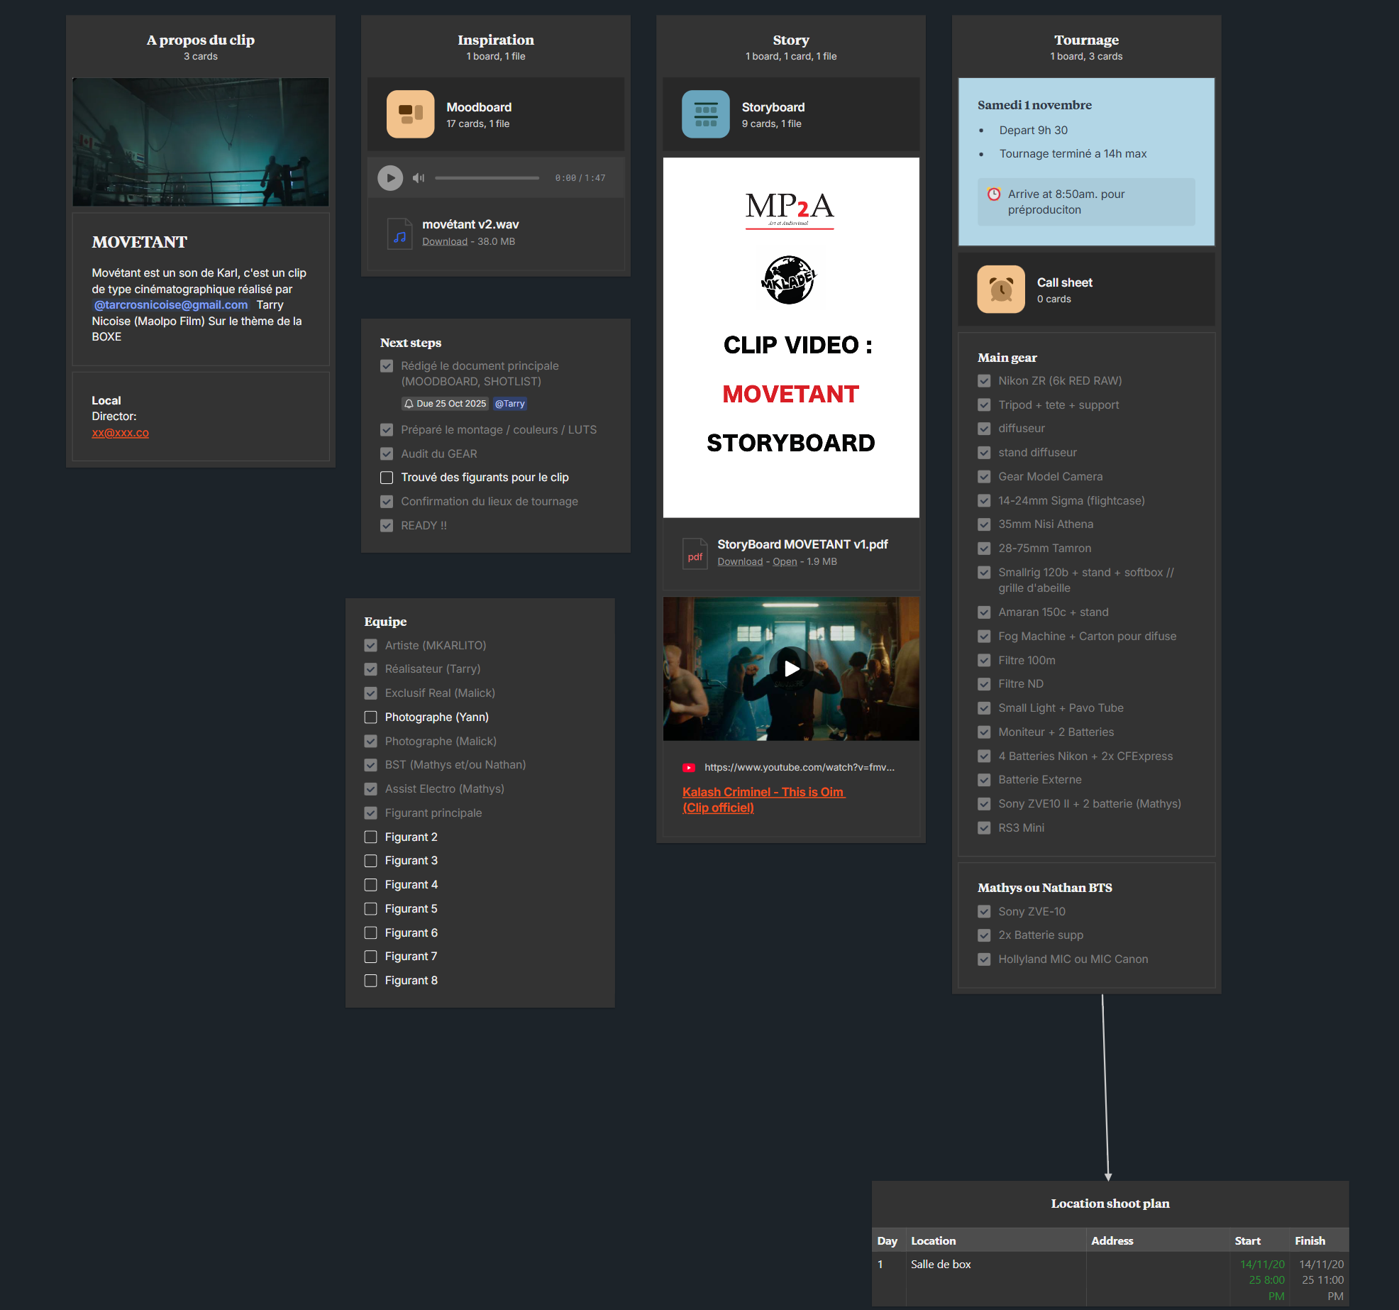This screenshot has height=1310, width=1399.
Task: Open the Call sheet alarm clock icon
Action: click(1000, 289)
